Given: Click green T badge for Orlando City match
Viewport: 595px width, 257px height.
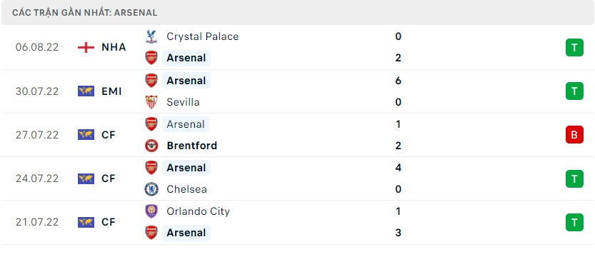Looking at the screenshot, I should coord(574,222).
